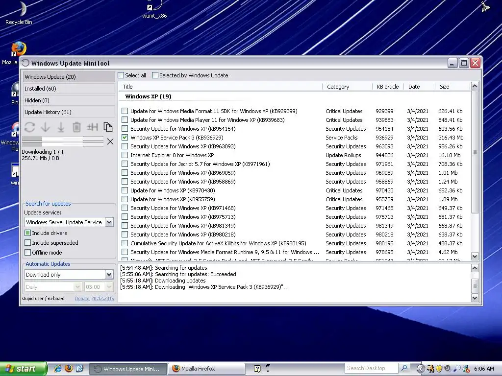This screenshot has height=376, width=502.
Task: Check the KB929399 Media Format update
Action: pos(125,111)
